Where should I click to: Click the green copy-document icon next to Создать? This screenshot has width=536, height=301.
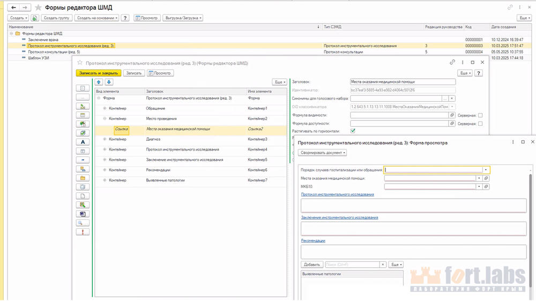(34, 18)
